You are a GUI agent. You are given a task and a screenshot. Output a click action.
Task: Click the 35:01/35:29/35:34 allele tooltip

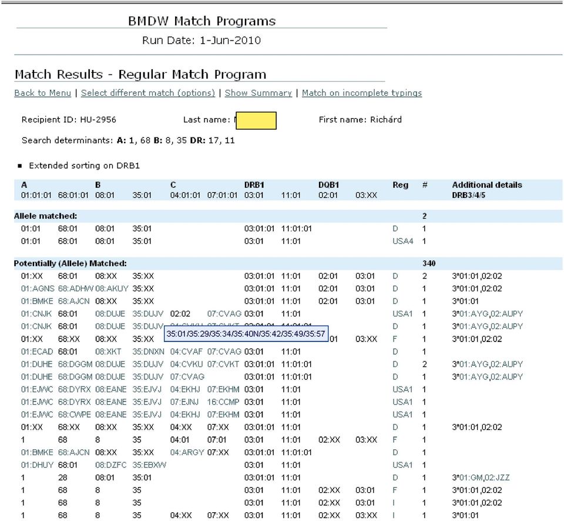(x=246, y=334)
